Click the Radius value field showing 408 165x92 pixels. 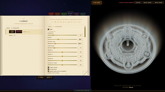pyautogui.click(x=80, y=39)
